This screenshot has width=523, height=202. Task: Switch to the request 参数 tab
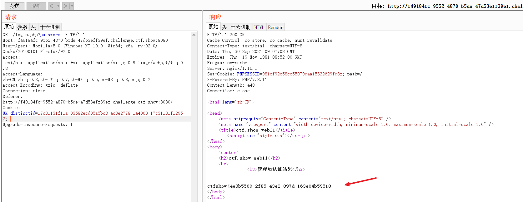23,27
